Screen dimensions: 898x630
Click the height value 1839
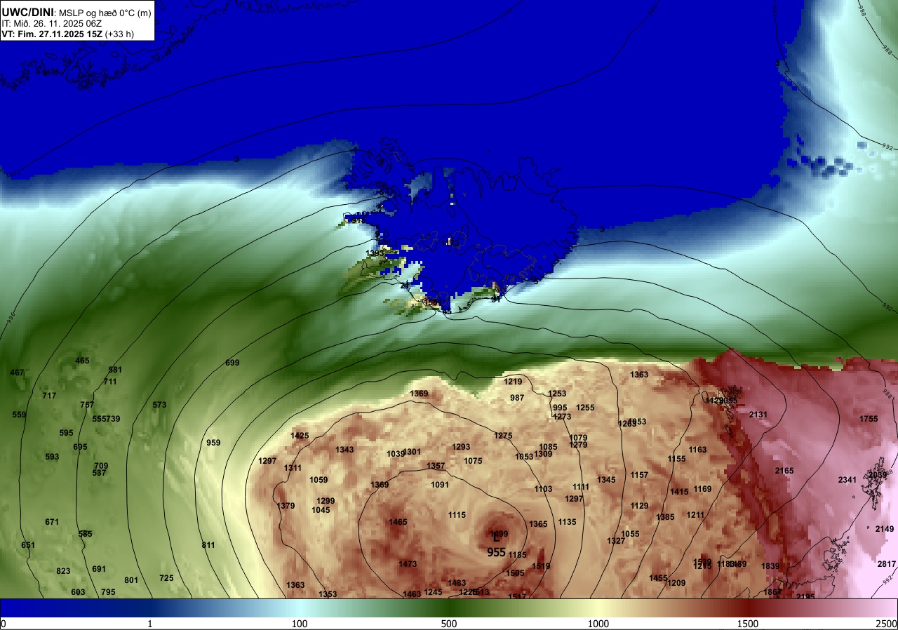pos(770,566)
